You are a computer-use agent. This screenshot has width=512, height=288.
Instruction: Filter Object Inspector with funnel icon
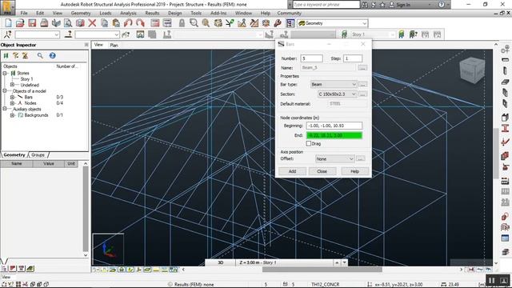pyautogui.click(x=15, y=55)
